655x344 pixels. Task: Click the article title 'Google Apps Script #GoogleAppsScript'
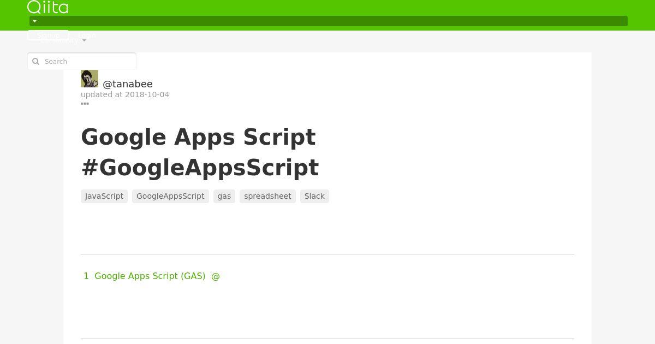pos(200,152)
